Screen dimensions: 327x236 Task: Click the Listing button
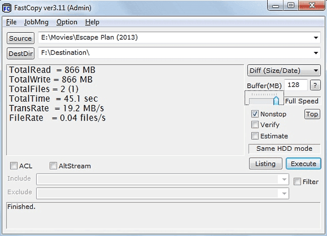pos(265,163)
